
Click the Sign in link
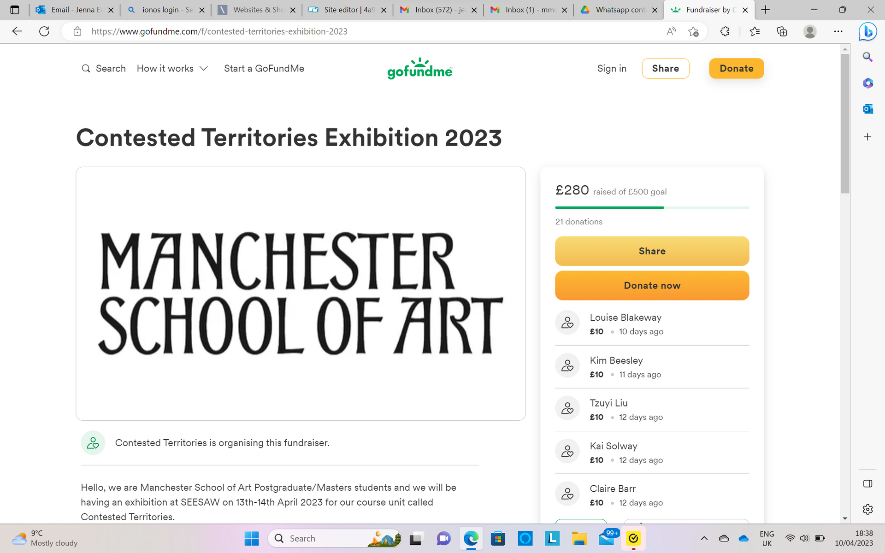[612, 68]
